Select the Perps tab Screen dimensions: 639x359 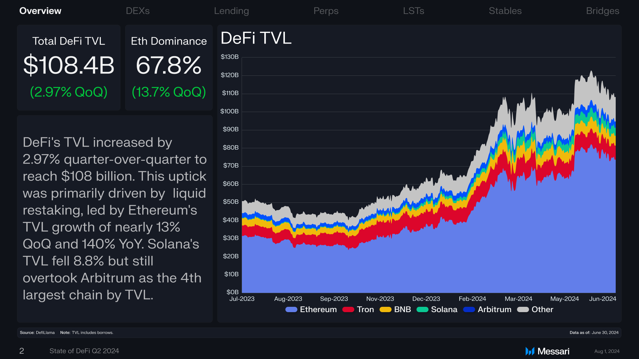(x=326, y=11)
